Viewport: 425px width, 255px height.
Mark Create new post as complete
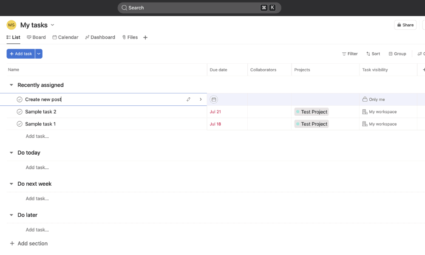tap(20, 99)
